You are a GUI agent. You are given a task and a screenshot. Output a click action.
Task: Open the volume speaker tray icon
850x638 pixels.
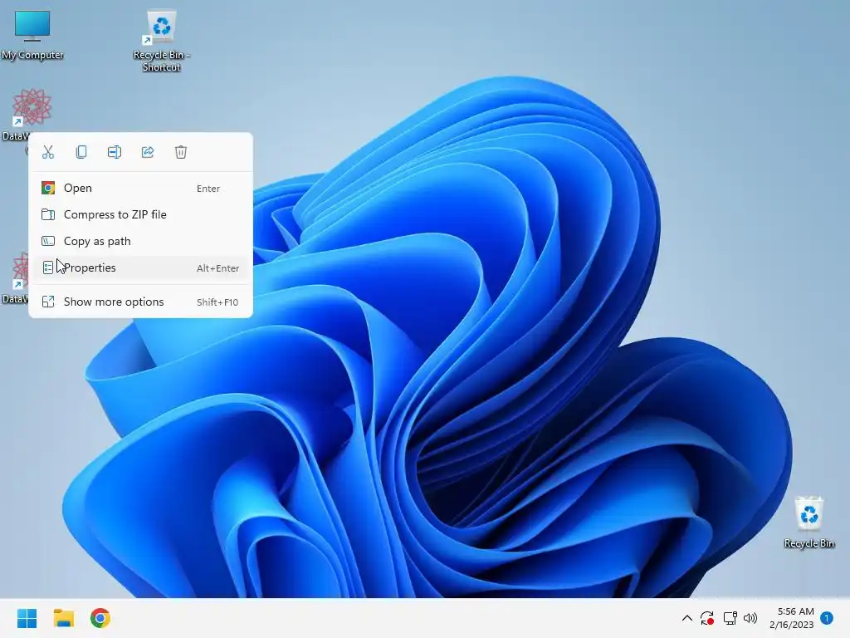(750, 618)
